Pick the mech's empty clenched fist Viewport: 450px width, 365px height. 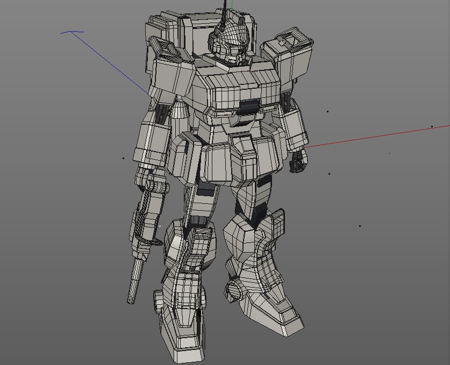(x=298, y=161)
